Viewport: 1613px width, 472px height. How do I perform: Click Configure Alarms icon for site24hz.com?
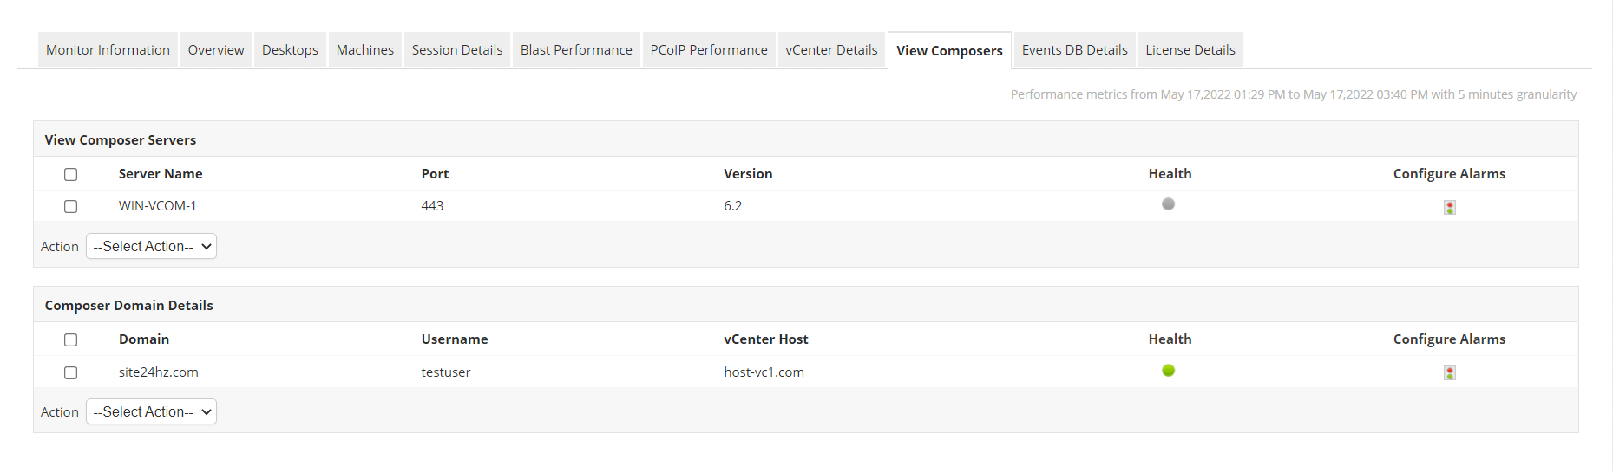[x=1449, y=372]
